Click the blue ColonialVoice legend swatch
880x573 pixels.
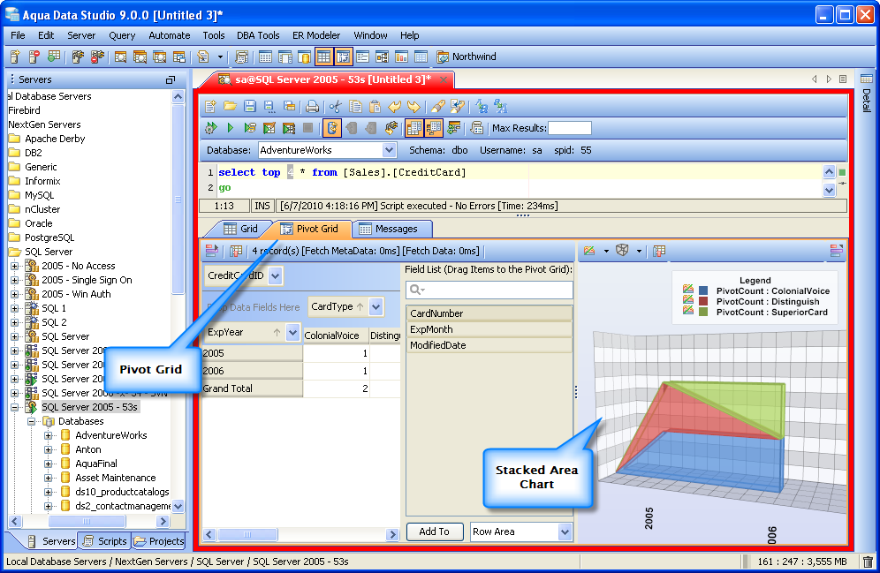(x=703, y=291)
